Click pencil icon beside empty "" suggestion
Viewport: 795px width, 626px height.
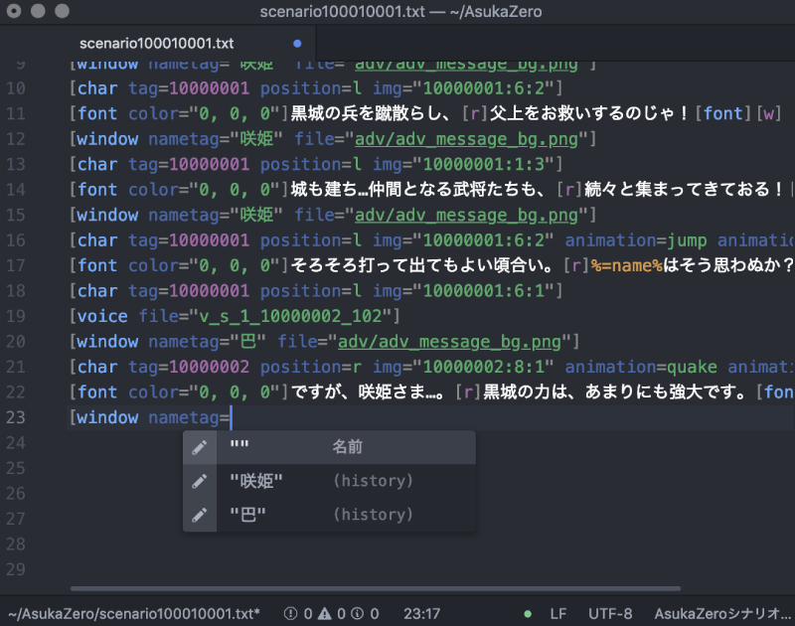[x=200, y=448]
